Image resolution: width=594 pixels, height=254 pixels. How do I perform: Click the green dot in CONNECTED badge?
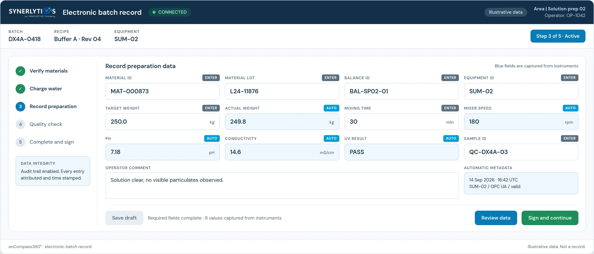coord(154,12)
